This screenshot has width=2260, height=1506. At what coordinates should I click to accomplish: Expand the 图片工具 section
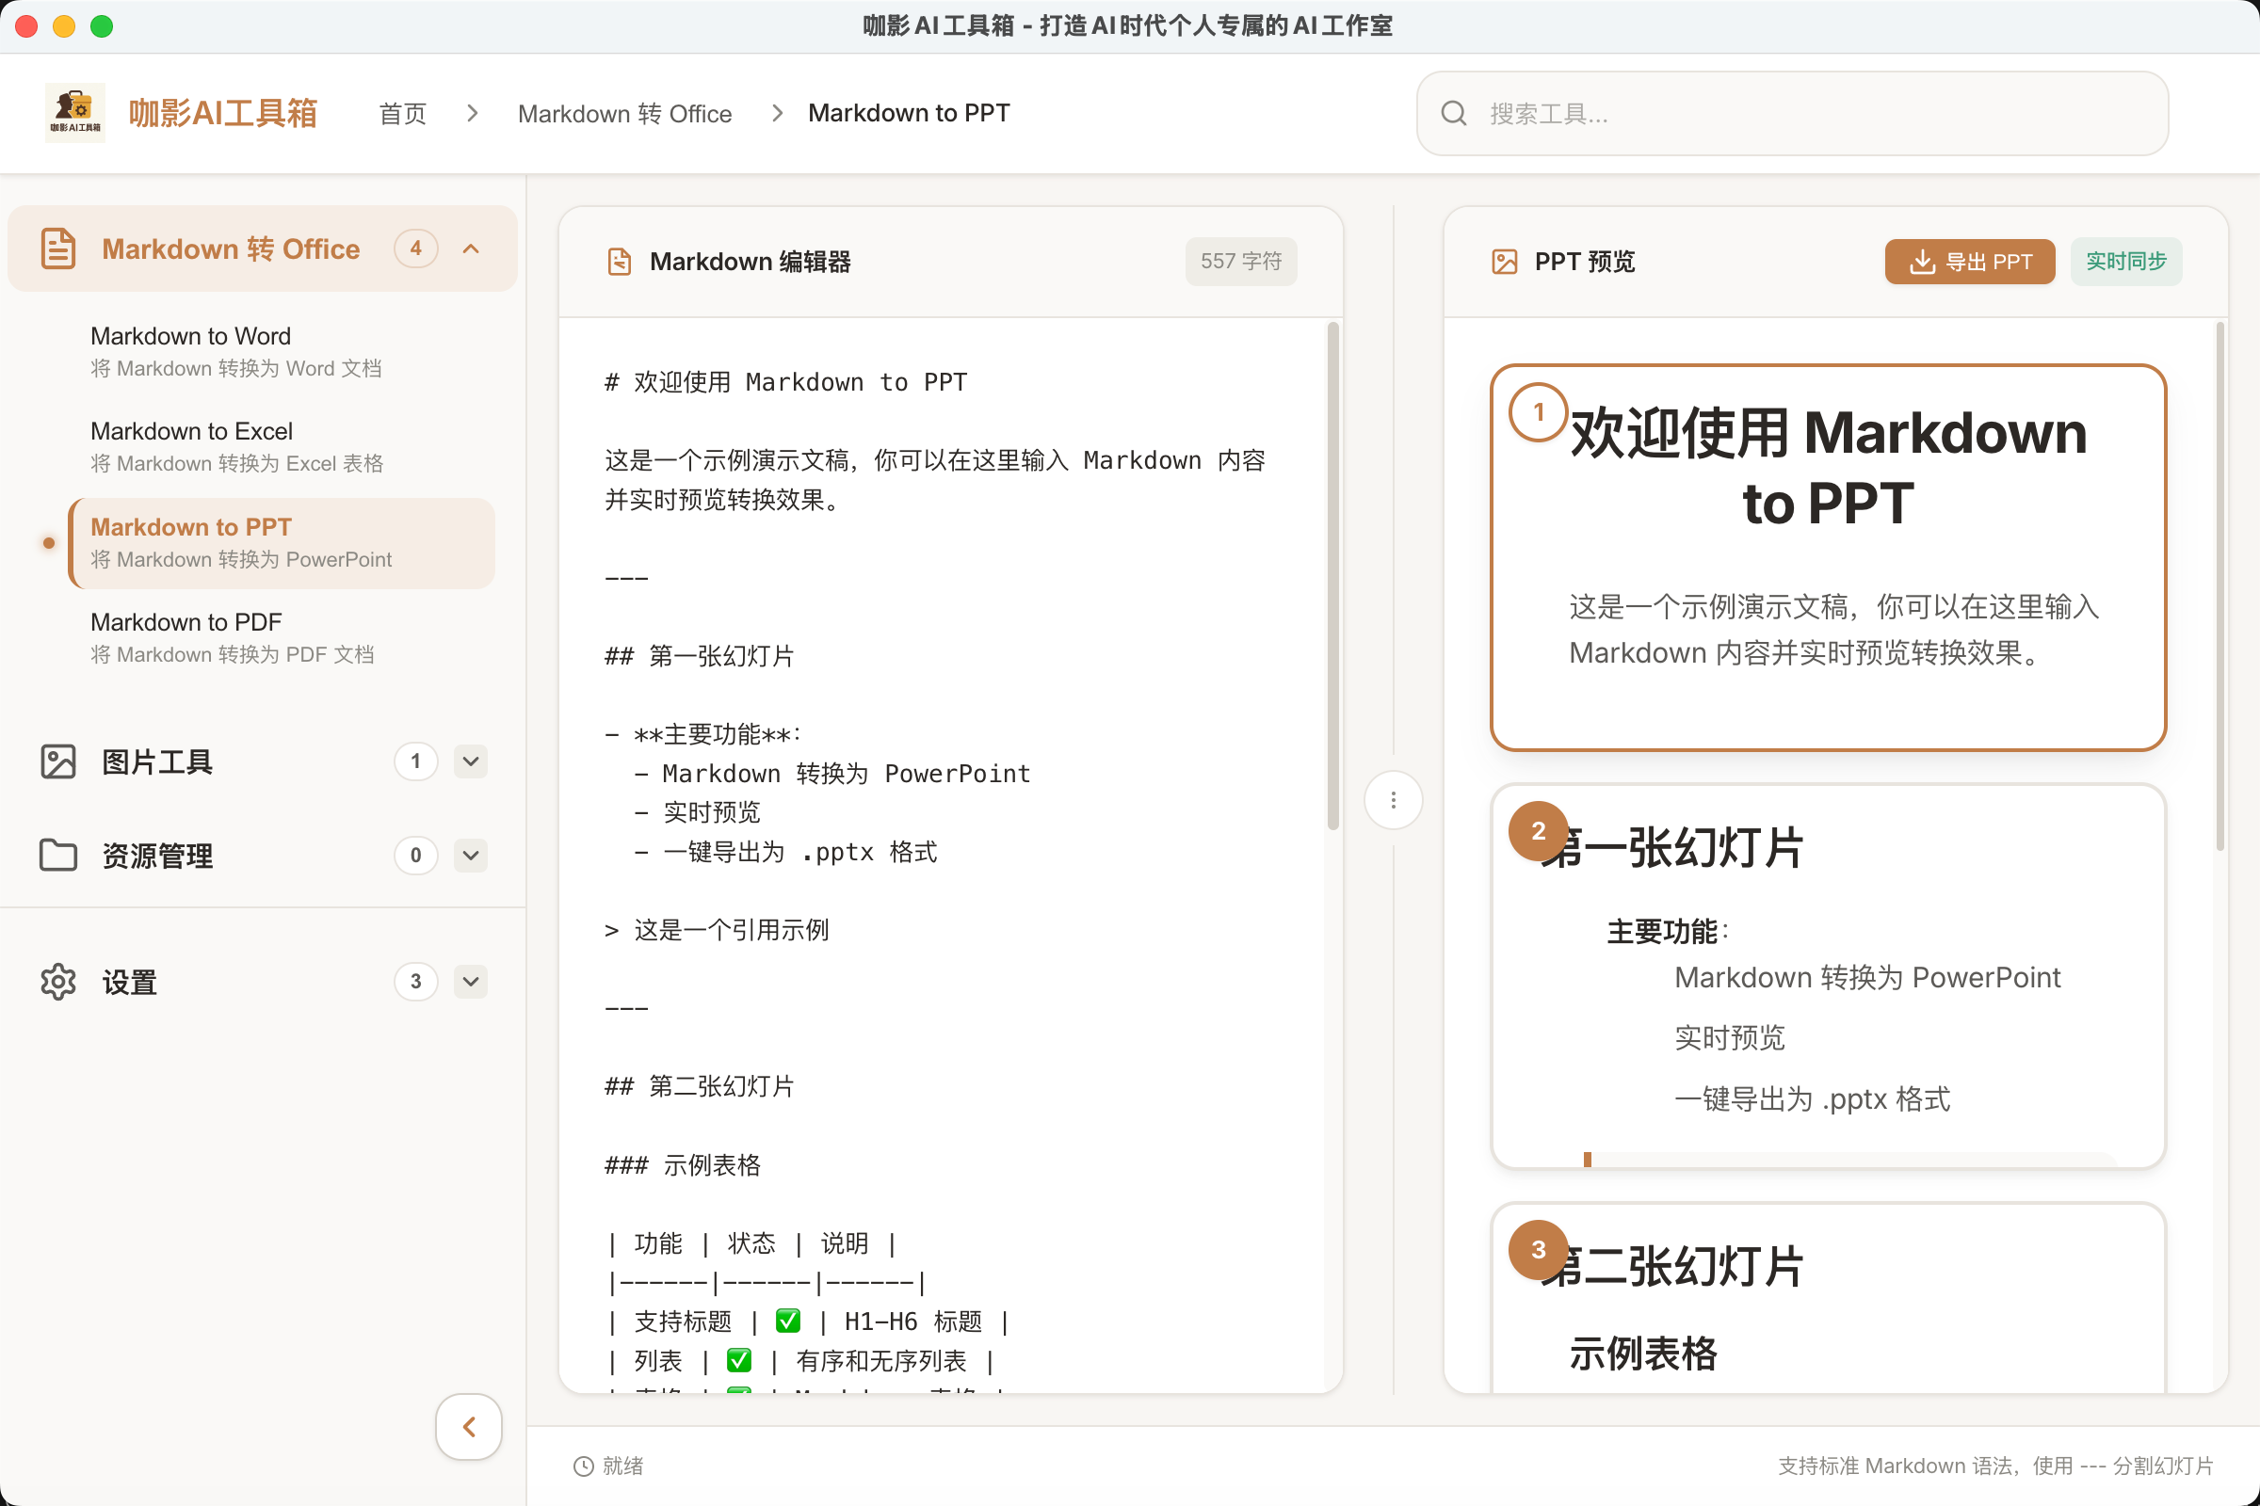[x=470, y=761]
